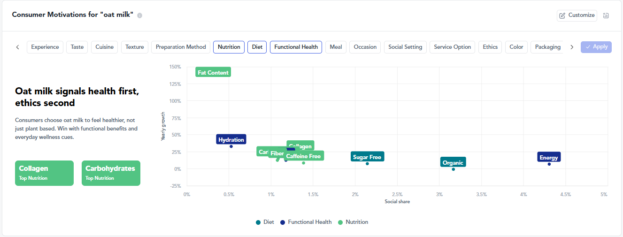The image size is (623, 237).
Task: Click the Fiber data label
Action: coord(277,153)
